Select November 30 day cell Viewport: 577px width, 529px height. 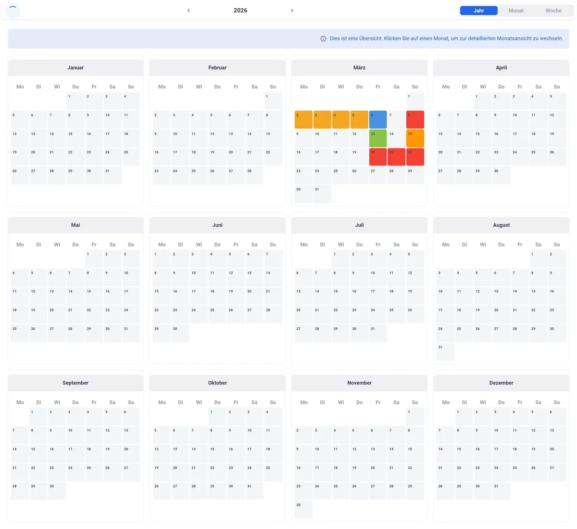point(303,509)
